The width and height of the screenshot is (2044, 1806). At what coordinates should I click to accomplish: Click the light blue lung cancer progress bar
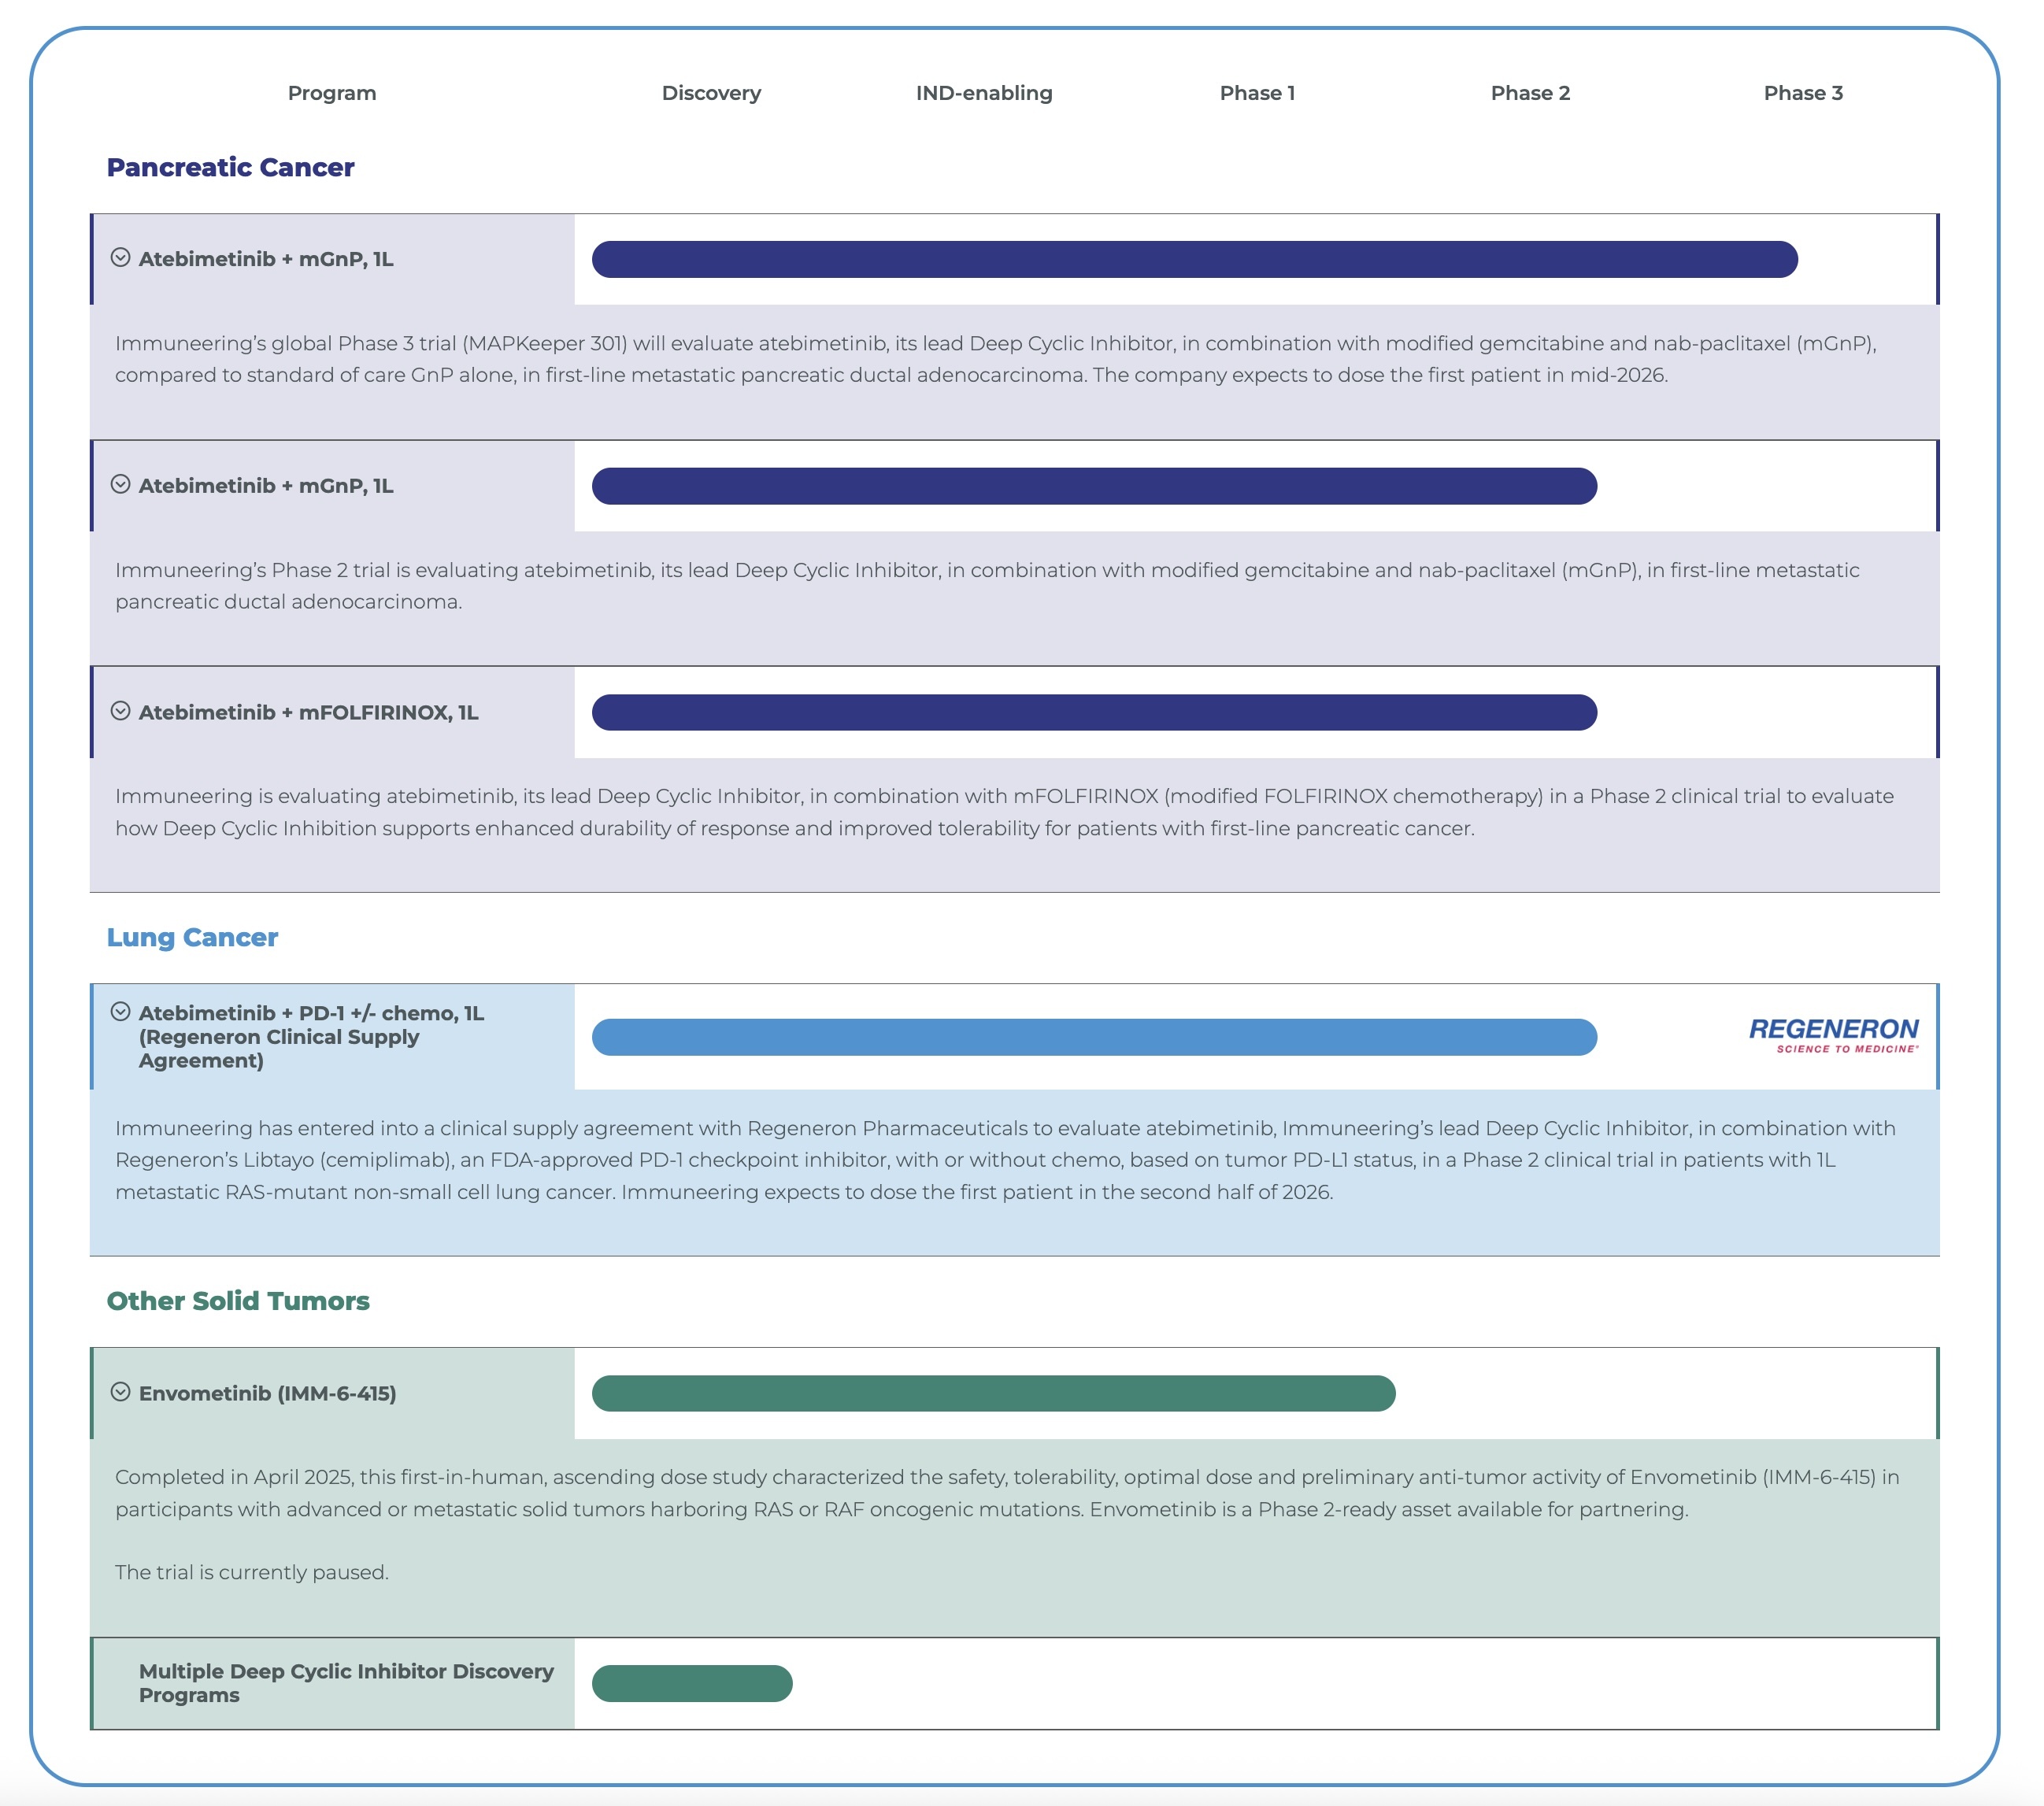(x=1094, y=1037)
